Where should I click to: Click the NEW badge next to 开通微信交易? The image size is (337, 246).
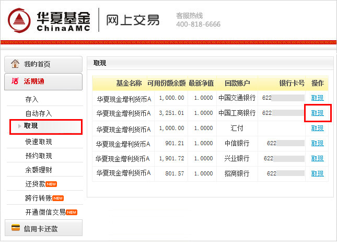click(x=72, y=212)
